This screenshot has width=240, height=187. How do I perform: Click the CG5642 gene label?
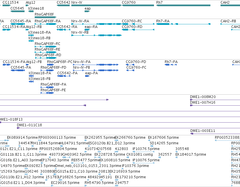63,3
